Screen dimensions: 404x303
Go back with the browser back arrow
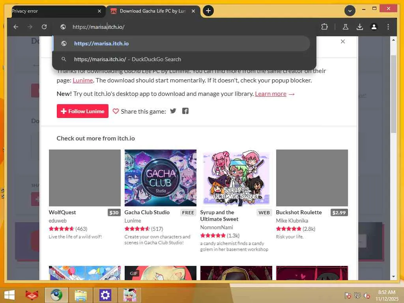[x=16, y=27]
